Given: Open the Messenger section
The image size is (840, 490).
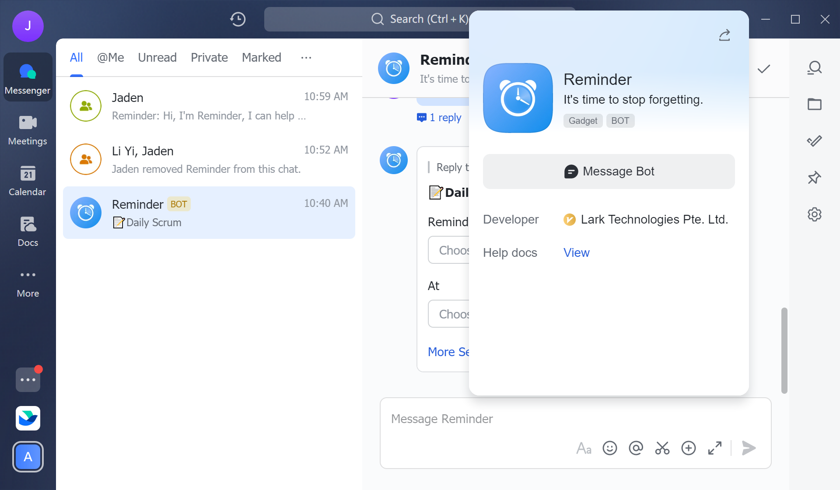Looking at the screenshot, I should (28, 77).
